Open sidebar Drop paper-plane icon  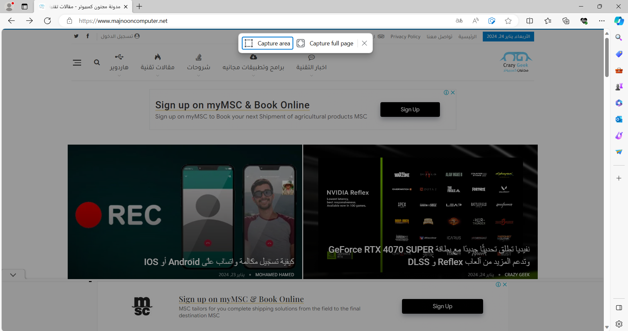pyautogui.click(x=619, y=152)
